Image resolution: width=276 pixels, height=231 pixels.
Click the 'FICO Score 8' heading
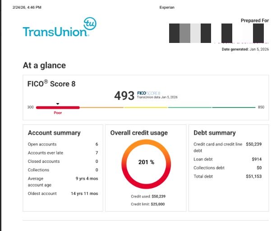[x=51, y=84]
